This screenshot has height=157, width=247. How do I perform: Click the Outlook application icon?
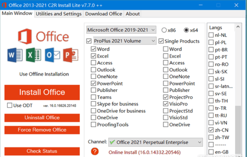pyautogui.click(x=52, y=55)
